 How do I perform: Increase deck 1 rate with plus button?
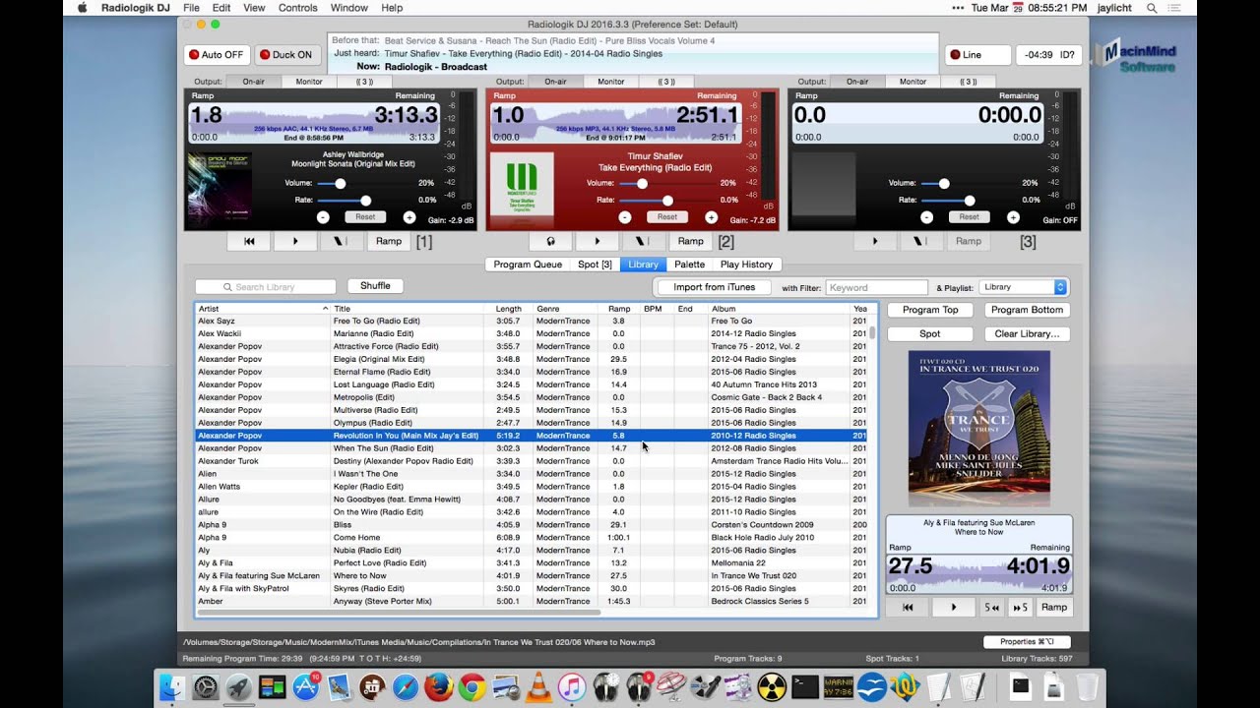pyautogui.click(x=409, y=217)
